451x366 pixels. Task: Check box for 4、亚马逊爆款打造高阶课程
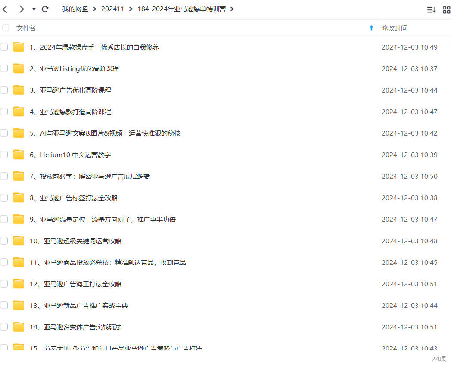coord(4,112)
